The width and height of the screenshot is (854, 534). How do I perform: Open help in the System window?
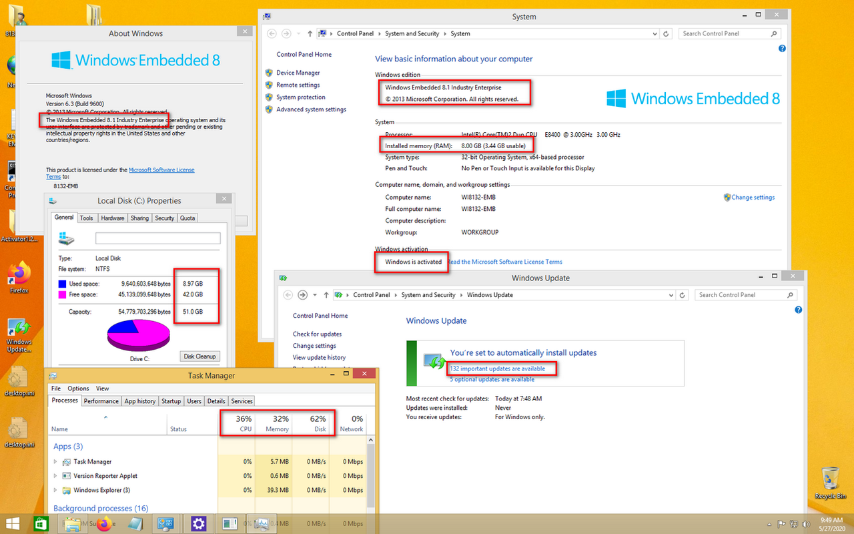(x=782, y=49)
